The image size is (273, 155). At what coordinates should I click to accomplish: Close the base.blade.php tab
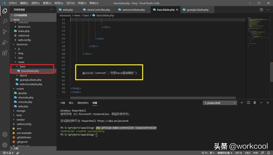(177, 10)
